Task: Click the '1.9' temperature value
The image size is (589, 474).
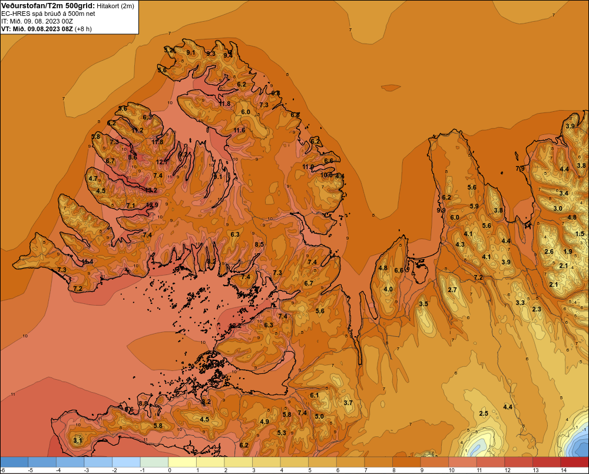Action: [x=568, y=251]
